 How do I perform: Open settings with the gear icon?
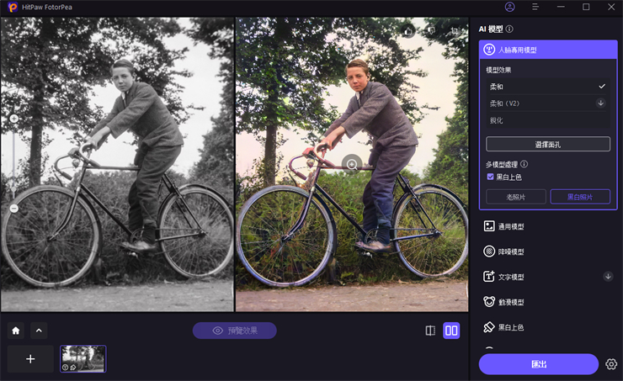[x=611, y=364]
